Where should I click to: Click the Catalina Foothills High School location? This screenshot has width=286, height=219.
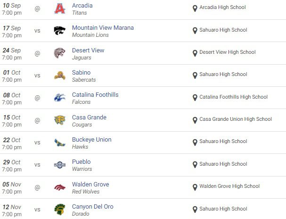[234, 97]
